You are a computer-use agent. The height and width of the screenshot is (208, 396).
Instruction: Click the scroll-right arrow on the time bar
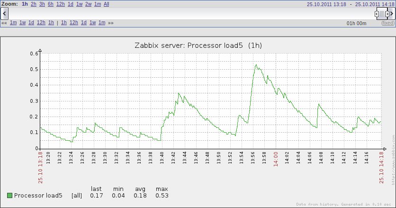pyautogui.click(x=392, y=14)
